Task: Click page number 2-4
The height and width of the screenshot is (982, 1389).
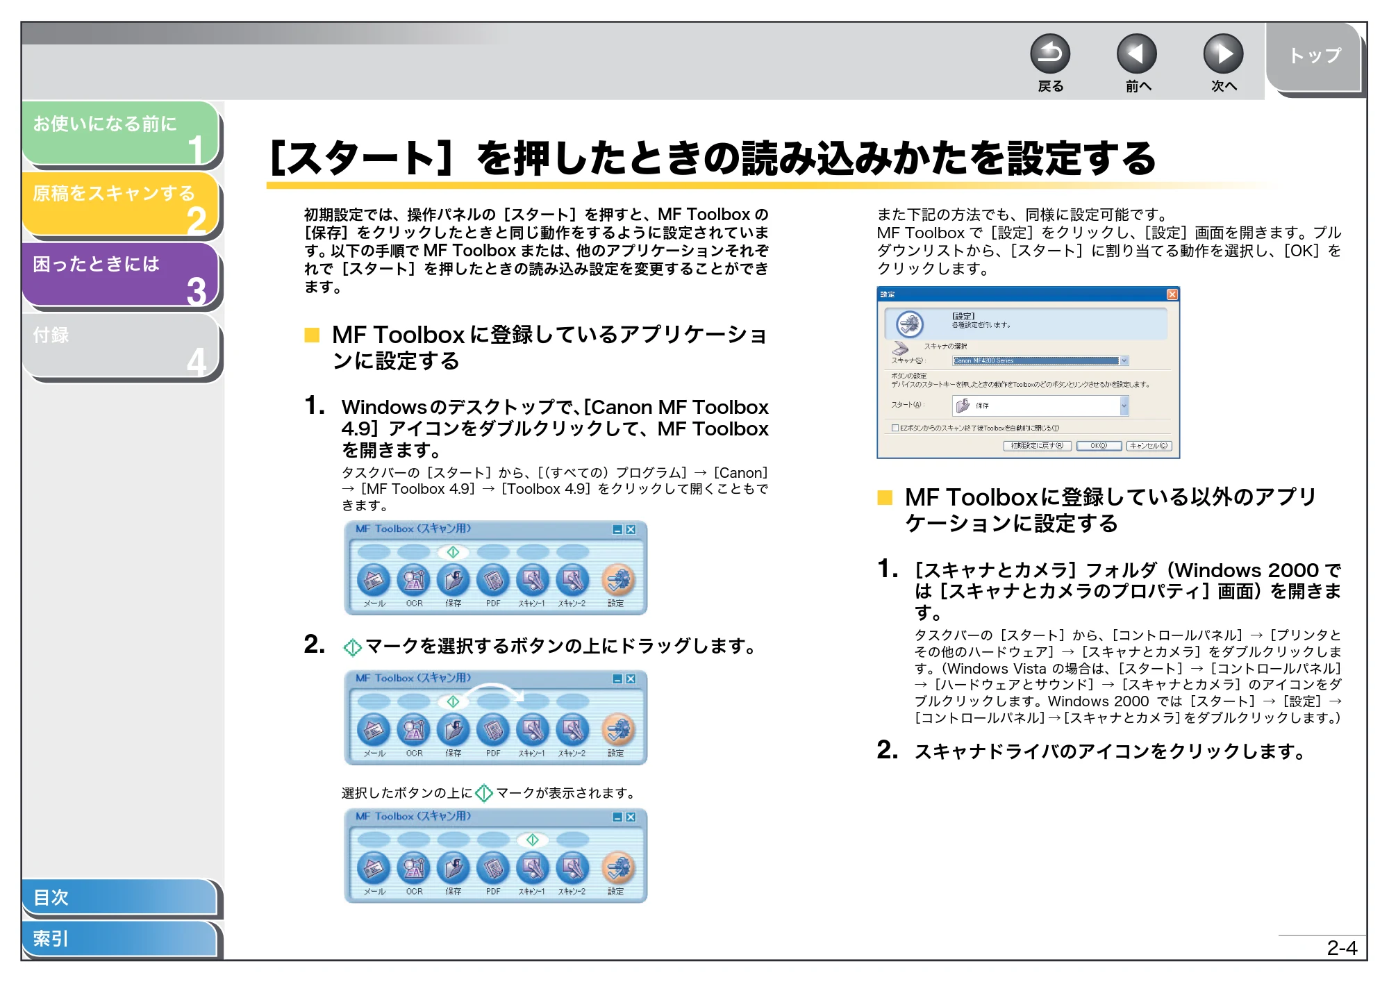Action: click(1342, 948)
